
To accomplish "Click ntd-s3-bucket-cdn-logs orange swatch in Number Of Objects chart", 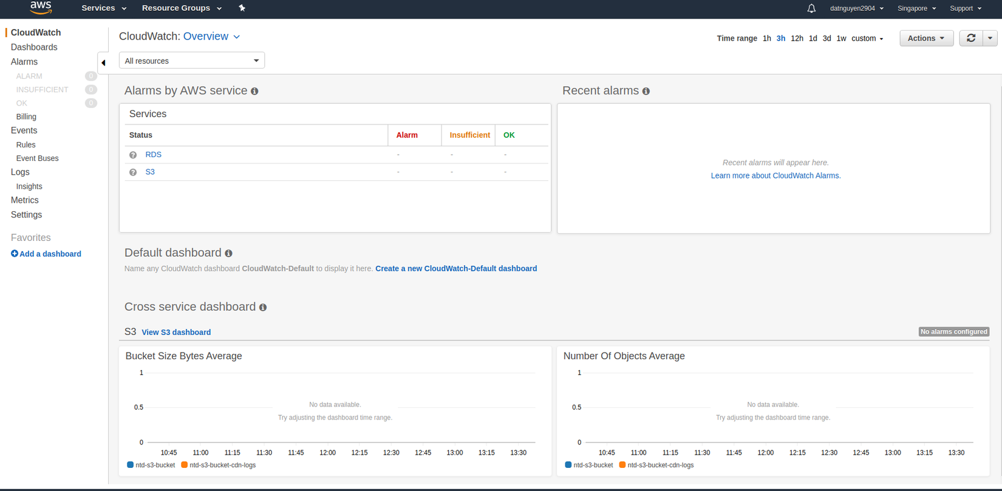I will (x=622, y=465).
